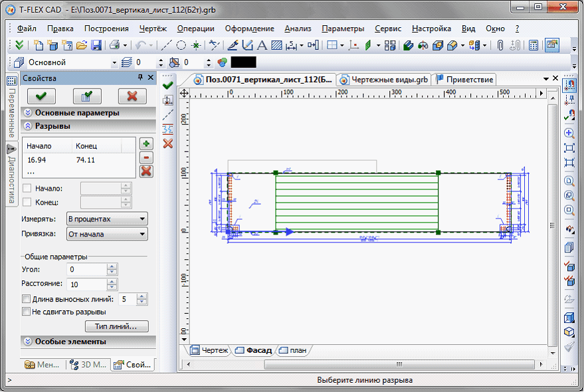Switch to the план page tab
The width and height of the screenshot is (584, 392).
(293, 350)
